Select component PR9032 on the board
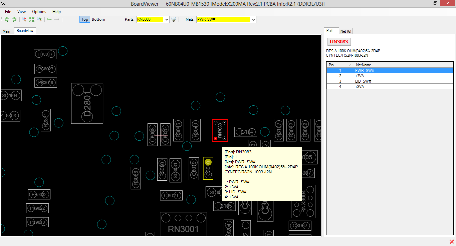 coord(39,194)
